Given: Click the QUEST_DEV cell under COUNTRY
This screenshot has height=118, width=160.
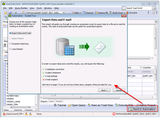Looking at the screenshot, I should 148,76.
